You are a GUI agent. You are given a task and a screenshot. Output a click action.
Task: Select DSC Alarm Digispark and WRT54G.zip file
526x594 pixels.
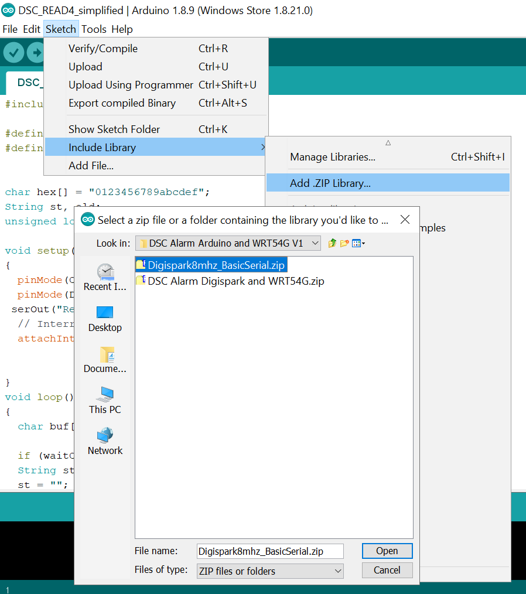click(230, 281)
